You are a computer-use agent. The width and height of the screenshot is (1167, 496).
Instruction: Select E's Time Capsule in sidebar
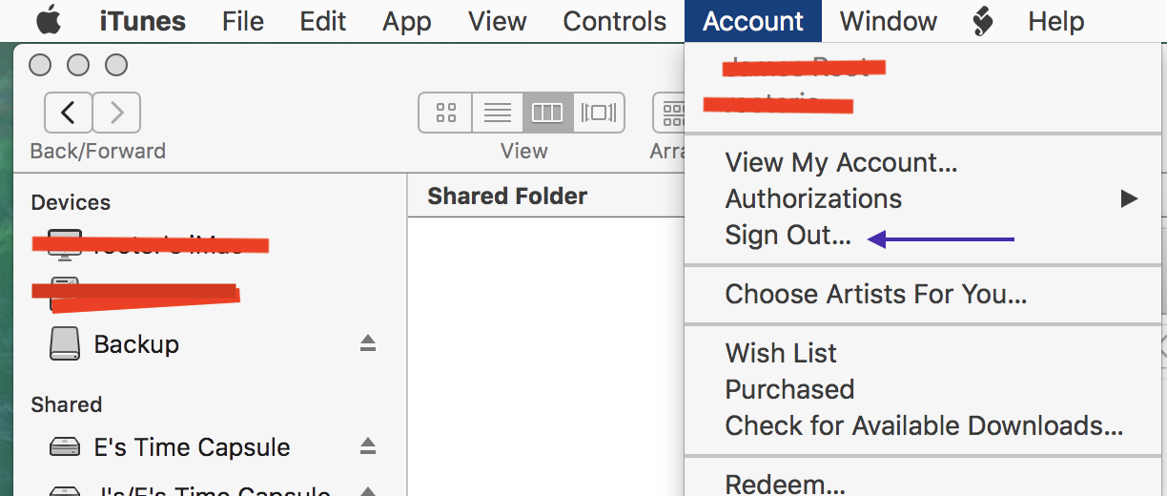coord(191,447)
